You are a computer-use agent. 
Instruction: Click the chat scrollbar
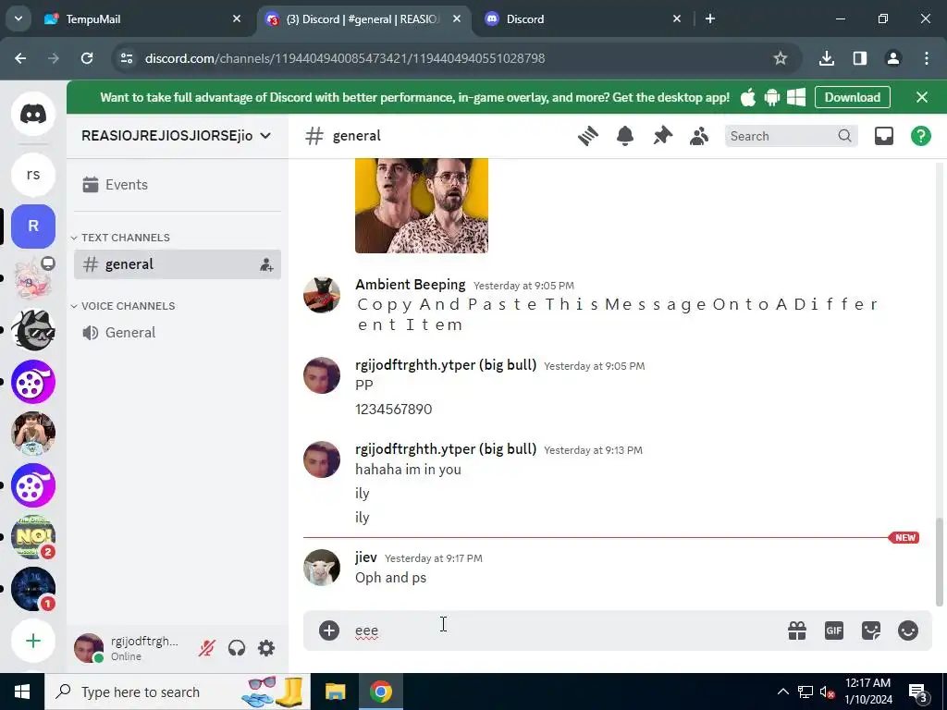point(940,561)
